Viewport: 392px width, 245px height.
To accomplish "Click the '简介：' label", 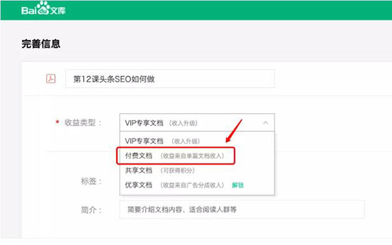I will click(91, 210).
